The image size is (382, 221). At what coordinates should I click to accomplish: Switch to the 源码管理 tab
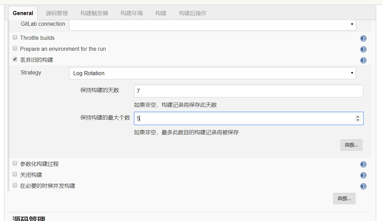[x=56, y=13]
